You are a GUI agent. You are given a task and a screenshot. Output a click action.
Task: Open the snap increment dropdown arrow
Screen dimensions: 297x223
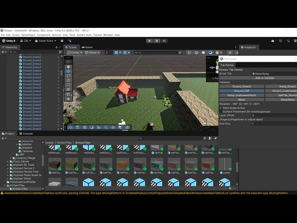(129, 52)
